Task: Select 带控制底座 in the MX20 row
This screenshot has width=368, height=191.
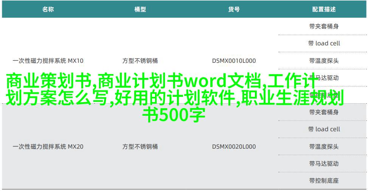Action: coord(323,181)
